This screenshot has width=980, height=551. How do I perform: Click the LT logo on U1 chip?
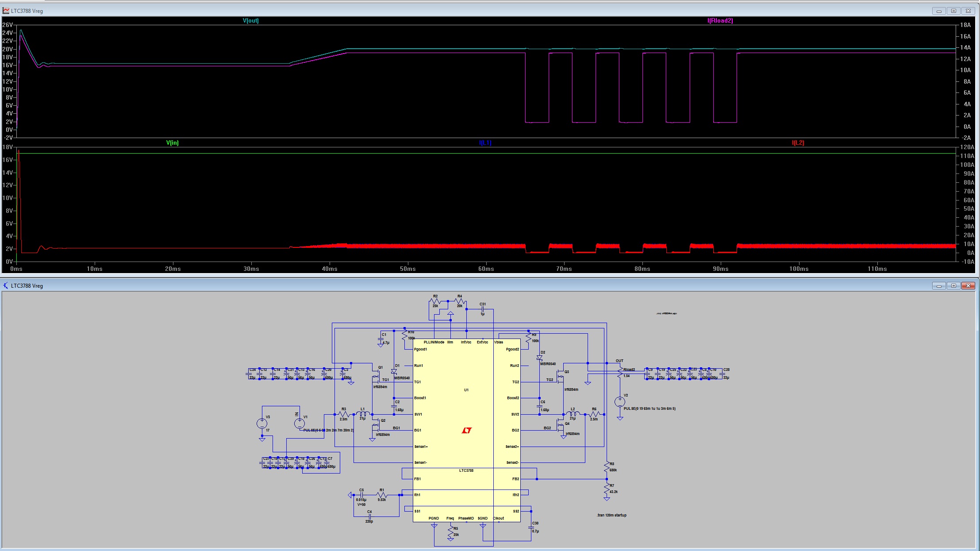[466, 430]
